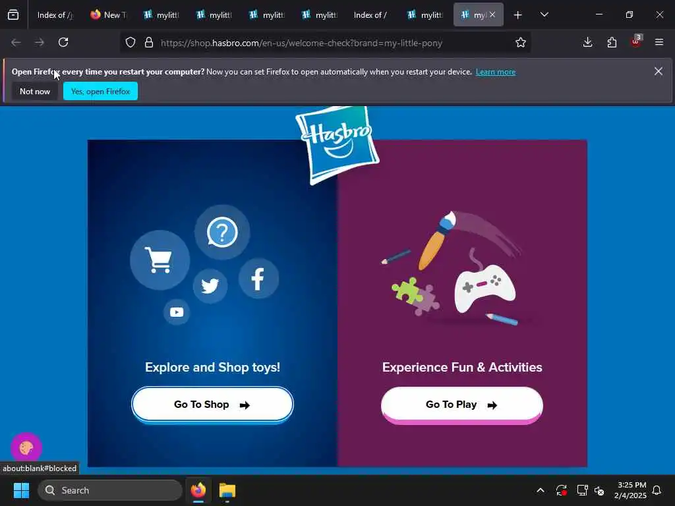The height and width of the screenshot is (506, 675).
Task: List all tabs dropdown
Action: coord(544,15)
